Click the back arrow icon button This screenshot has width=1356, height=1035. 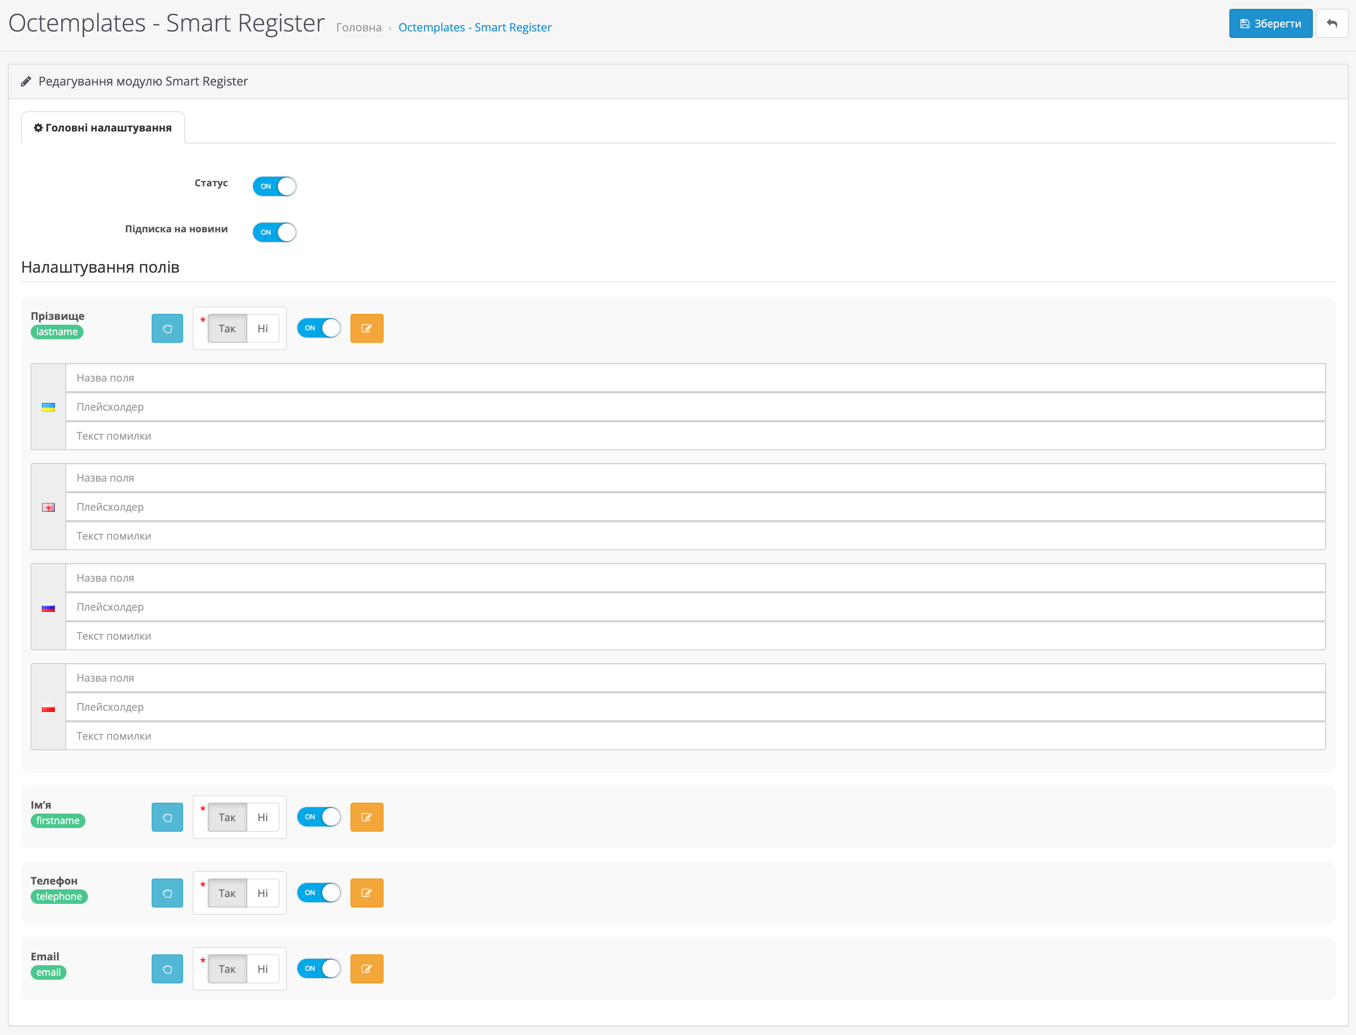click(x=1331, y=23)
